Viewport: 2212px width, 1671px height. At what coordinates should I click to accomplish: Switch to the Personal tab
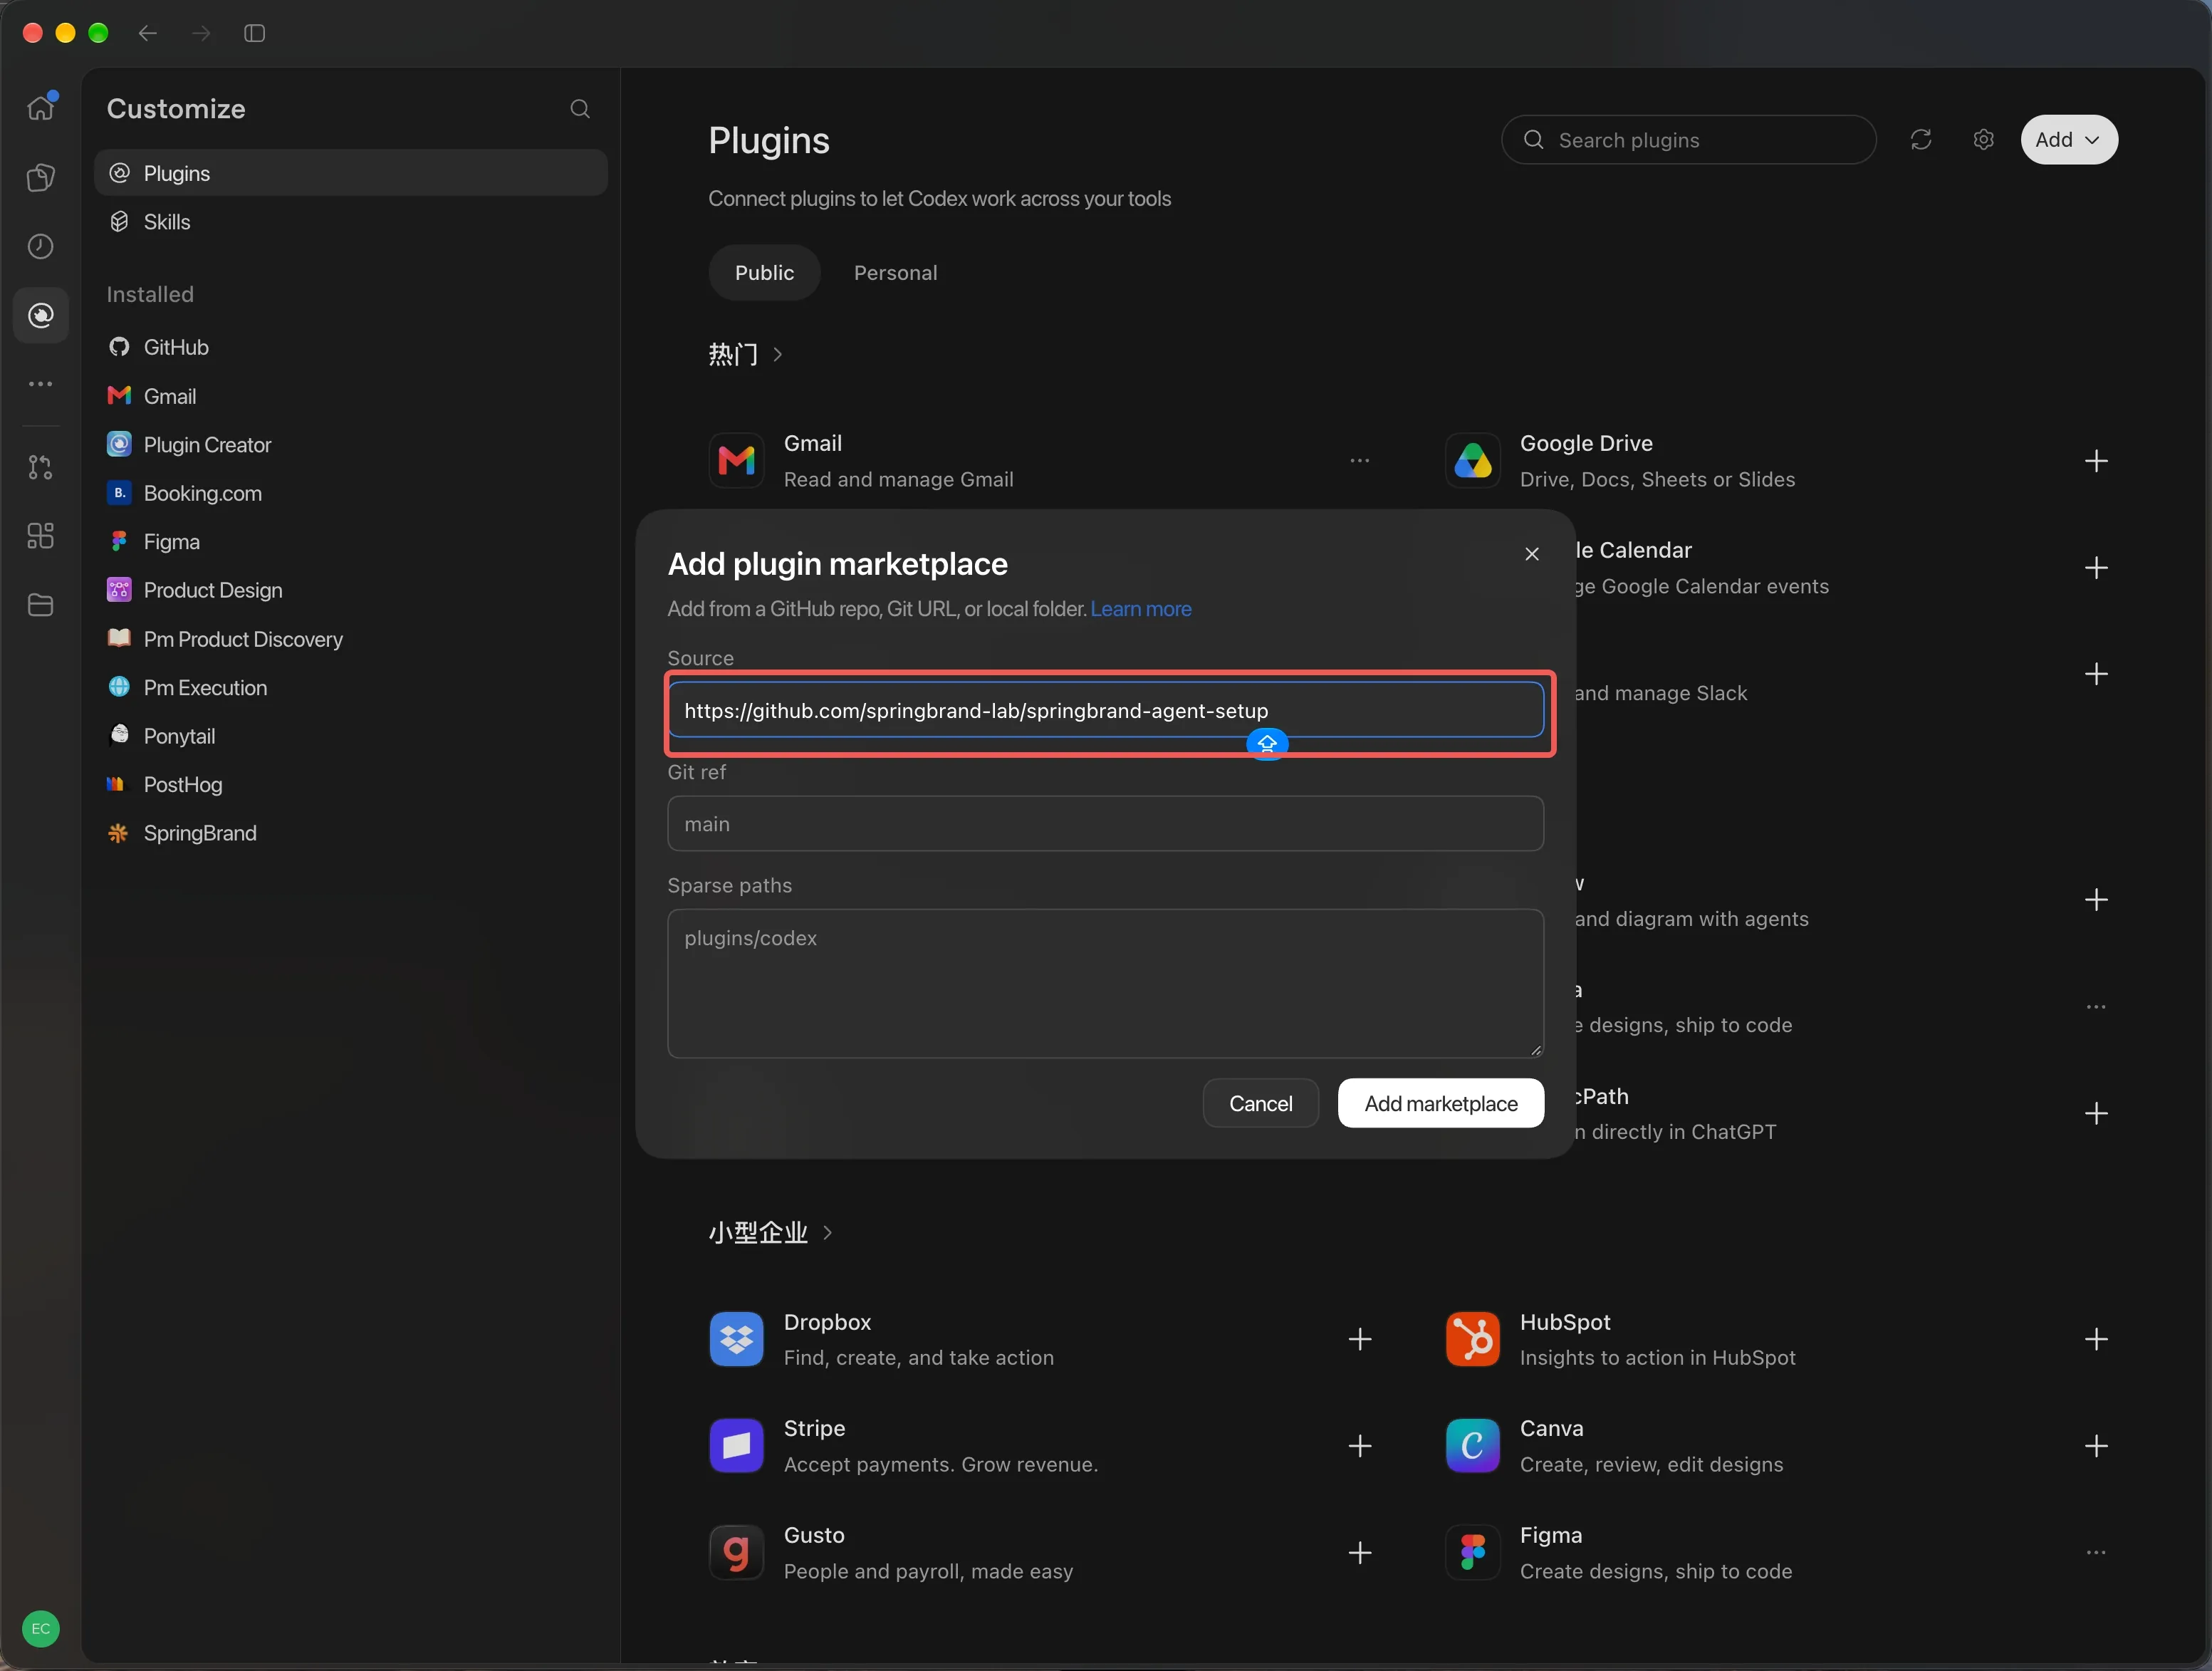click(x=895, y=273)
